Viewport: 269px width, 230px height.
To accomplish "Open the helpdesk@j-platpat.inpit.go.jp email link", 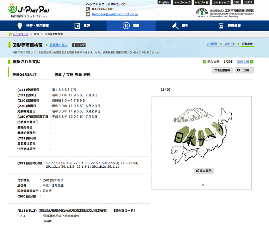I will pos(115,14).
